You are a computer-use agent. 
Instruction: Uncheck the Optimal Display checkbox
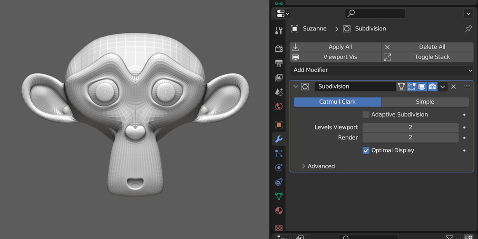point(366,150)
